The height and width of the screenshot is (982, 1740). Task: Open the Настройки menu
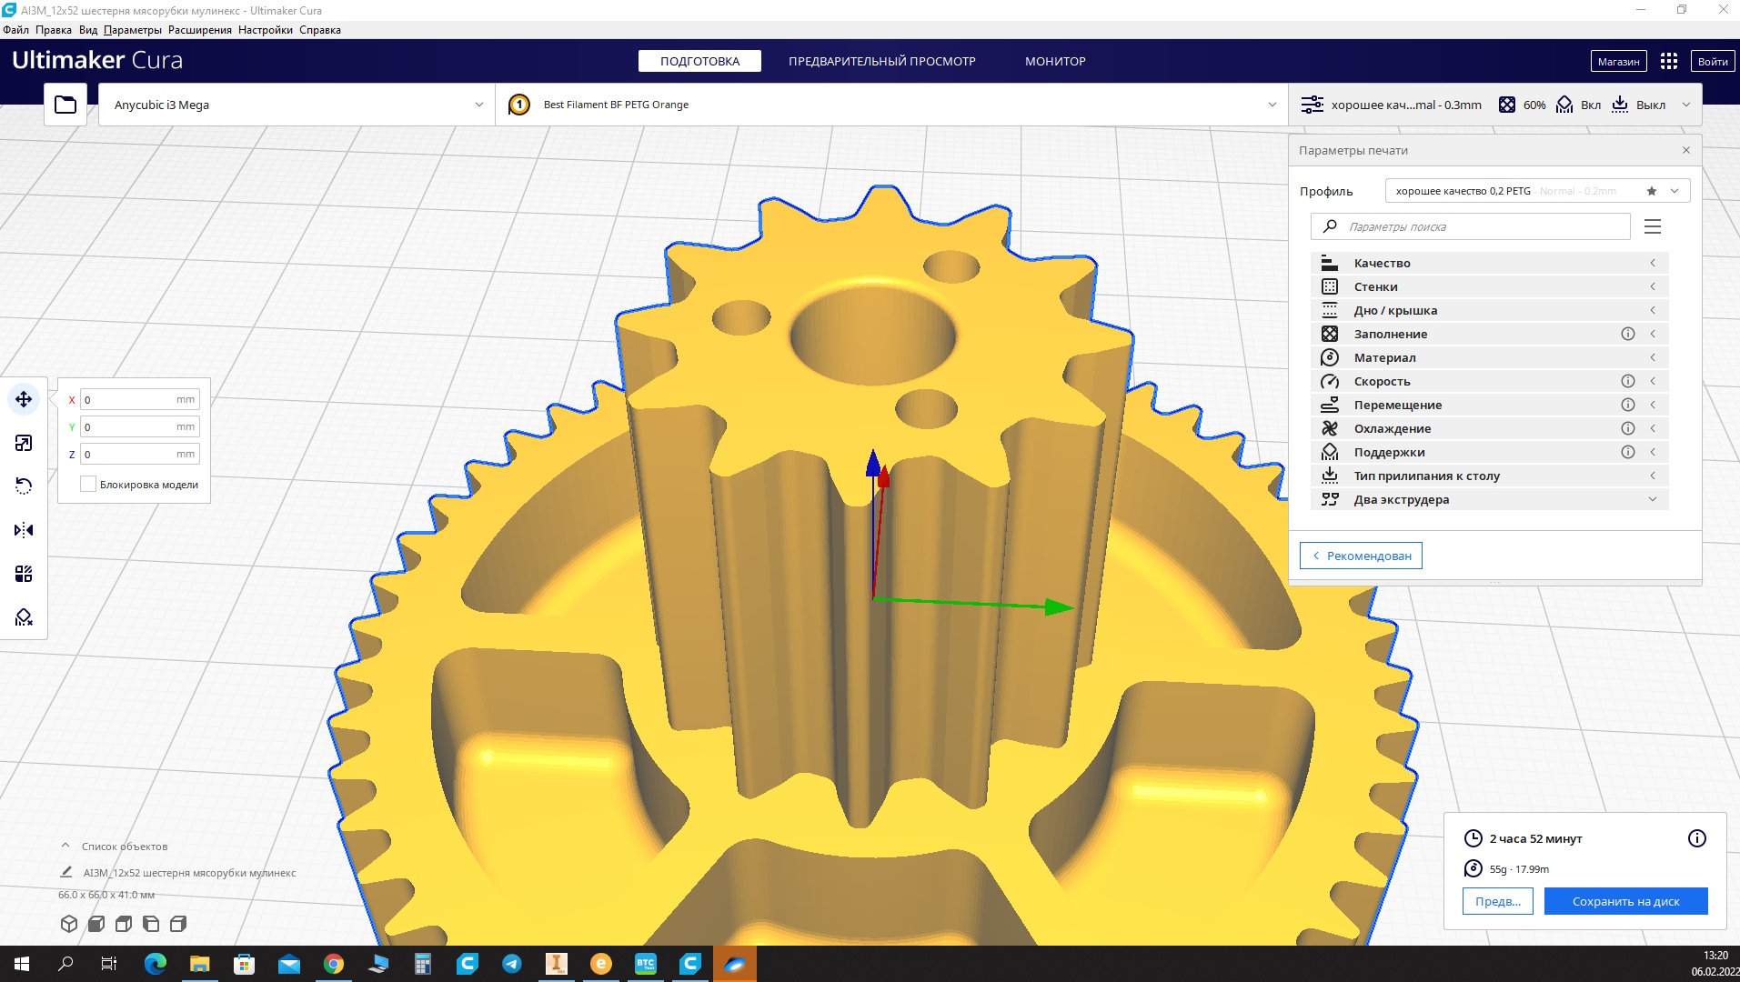pos(266,30)
